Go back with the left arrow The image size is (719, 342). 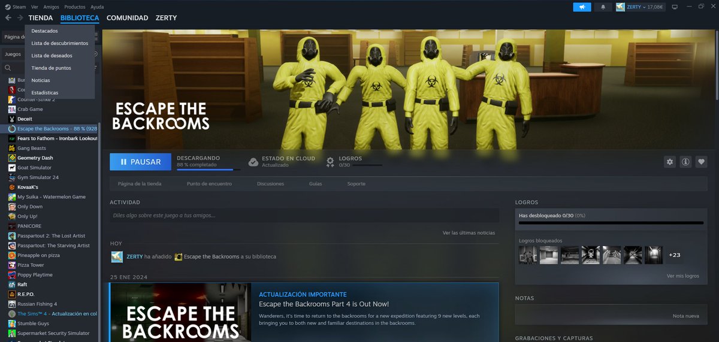[x=8, y=18]
